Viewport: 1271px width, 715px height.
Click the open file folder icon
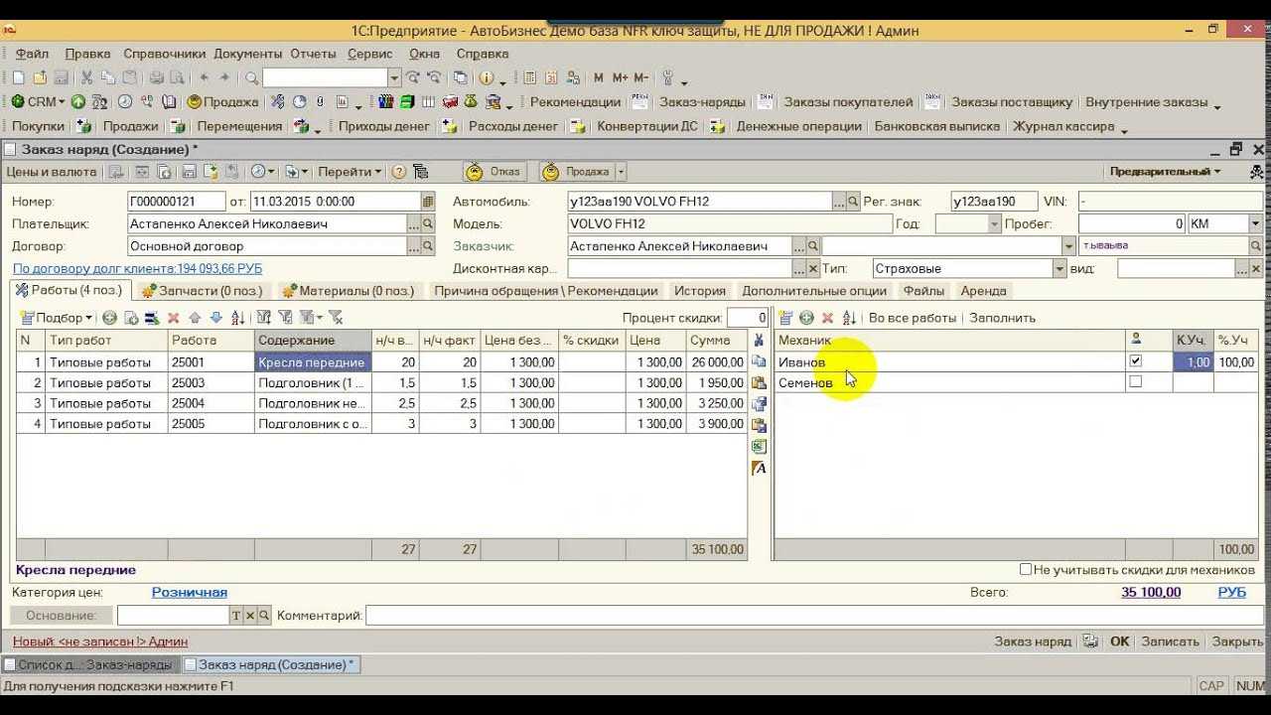(40, 77)
